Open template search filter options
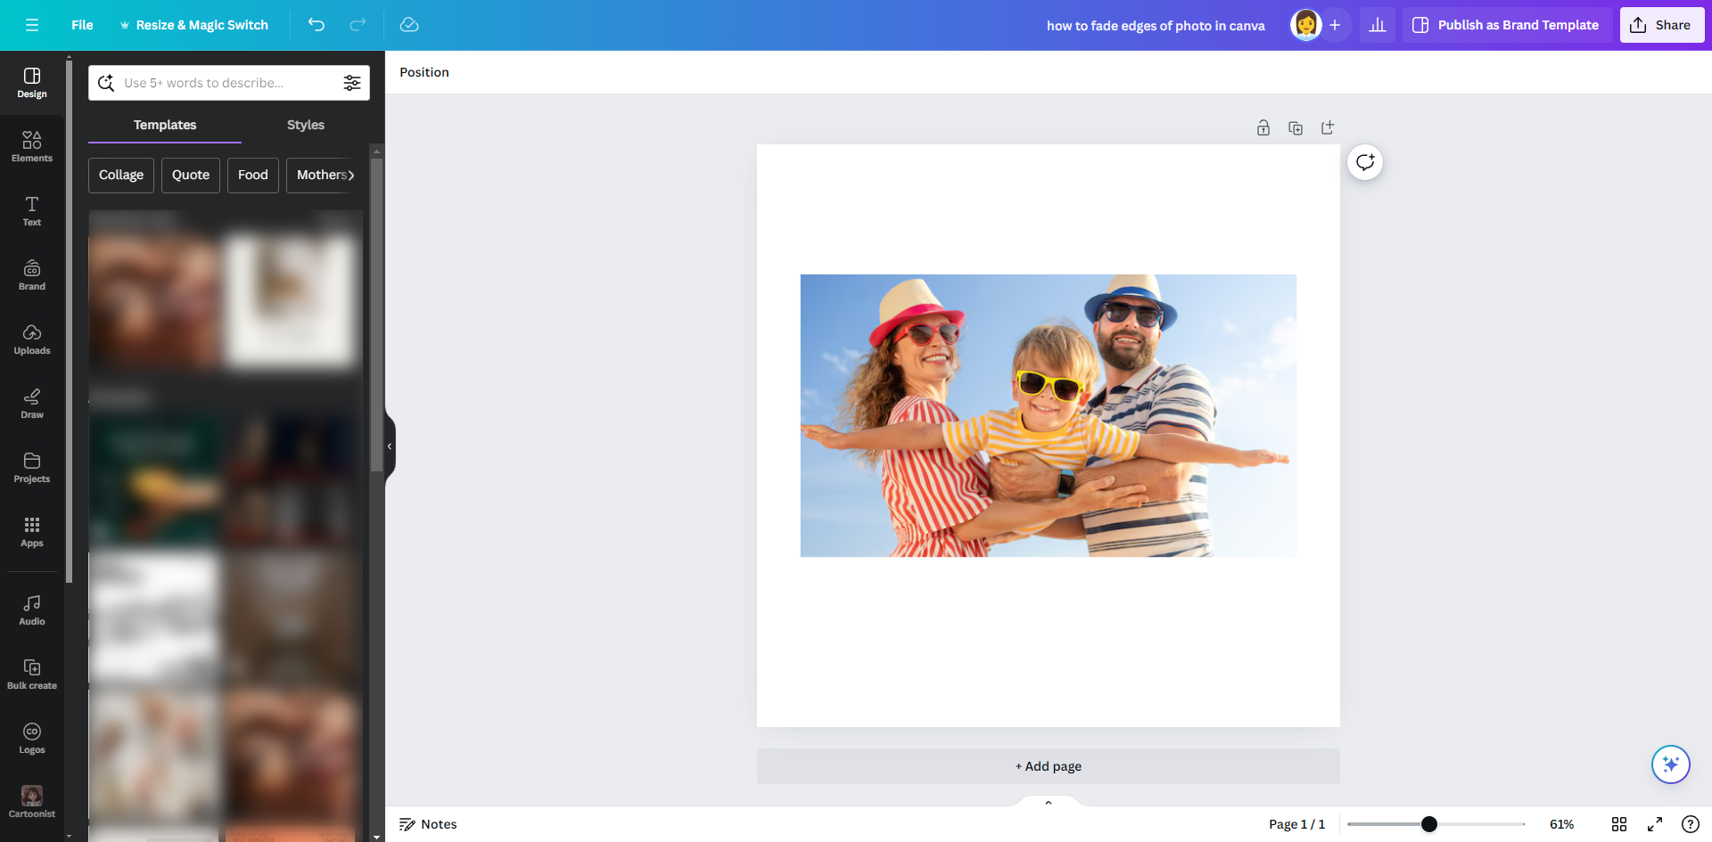 (352, 83)
